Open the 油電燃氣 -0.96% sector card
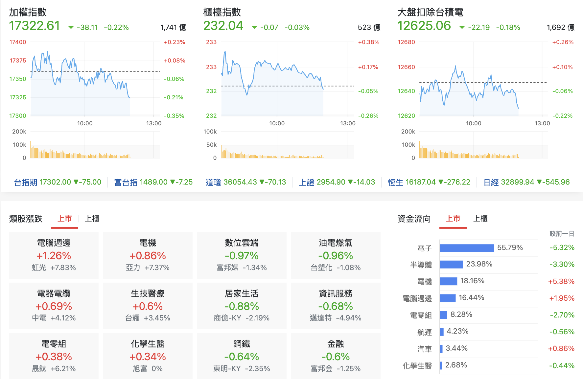The image size is (583, 379). [x=336, y=255]
